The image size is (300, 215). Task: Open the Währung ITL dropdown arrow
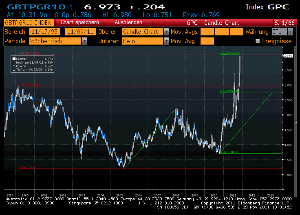coord(290,32)
